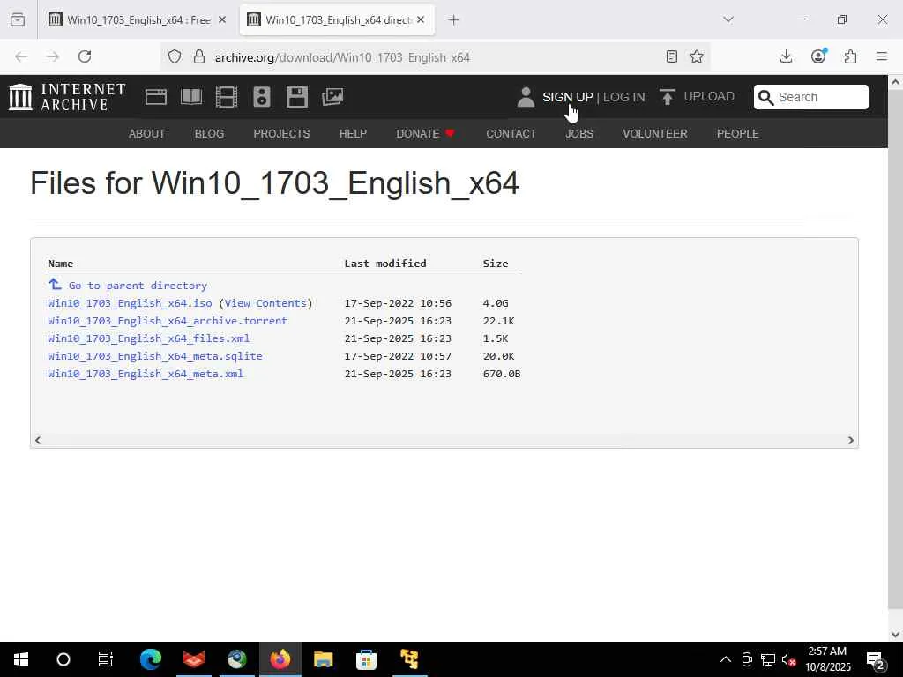Click the address bar URL

342,57
